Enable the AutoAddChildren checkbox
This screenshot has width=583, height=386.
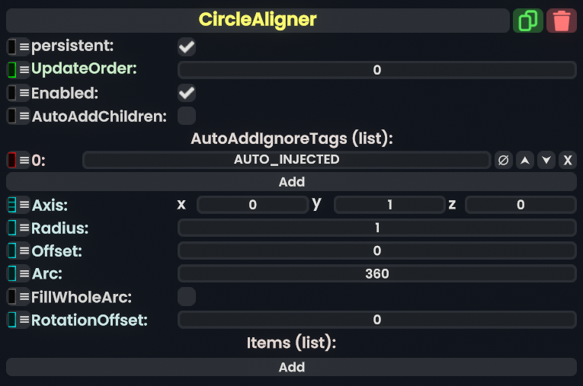tap(187, 116)
